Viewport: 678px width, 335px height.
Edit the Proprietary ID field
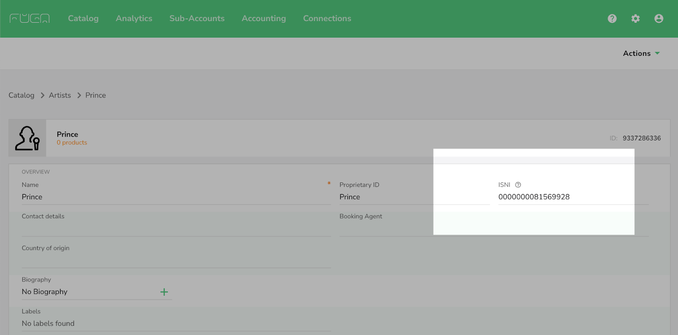pyautogui.click(x=414, y=197)
